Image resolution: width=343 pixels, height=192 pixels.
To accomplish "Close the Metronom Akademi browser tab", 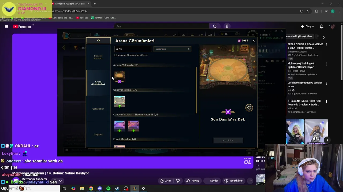I will [88, 4].
